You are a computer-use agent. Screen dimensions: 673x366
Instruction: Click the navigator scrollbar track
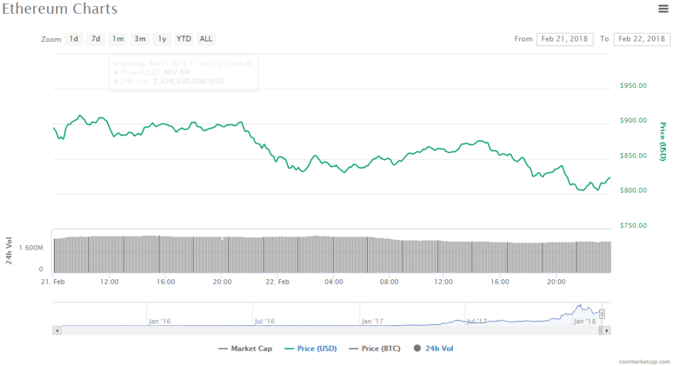point(329,330)
